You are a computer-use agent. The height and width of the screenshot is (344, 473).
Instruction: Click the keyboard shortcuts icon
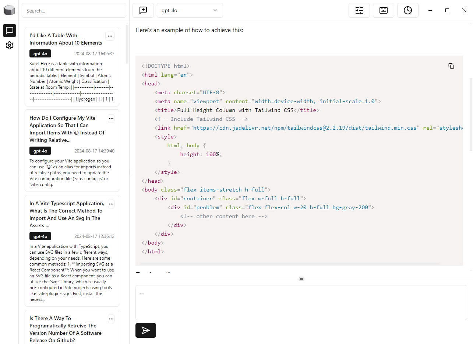[383, 10]
